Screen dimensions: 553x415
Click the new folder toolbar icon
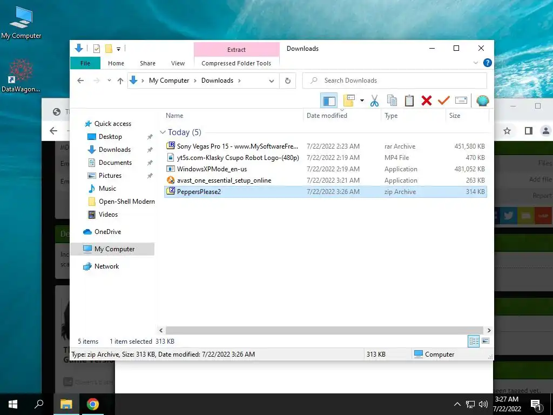[x=348, y=101]
